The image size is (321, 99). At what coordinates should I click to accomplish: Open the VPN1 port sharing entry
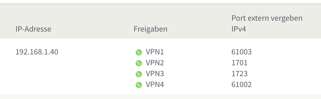(155, 52)
